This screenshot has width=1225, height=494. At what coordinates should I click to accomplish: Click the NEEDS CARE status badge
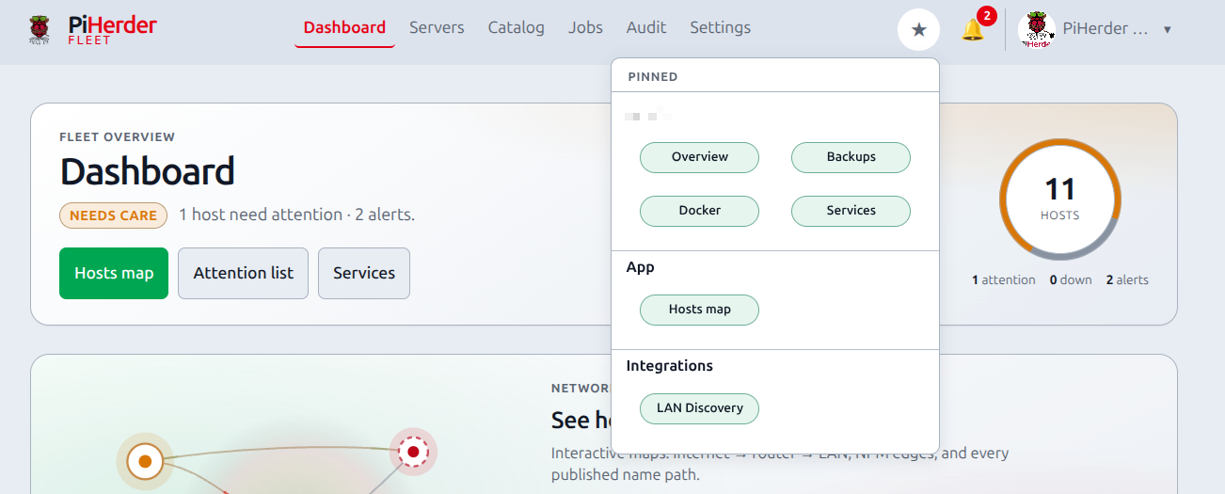coord(113,215)
